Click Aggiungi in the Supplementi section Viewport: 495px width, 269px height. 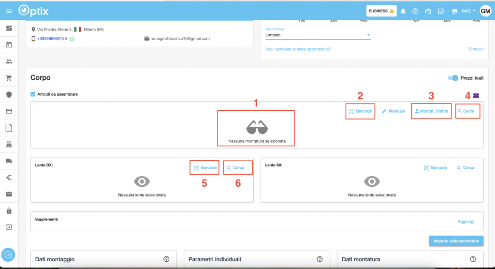[x=466, y=222]
